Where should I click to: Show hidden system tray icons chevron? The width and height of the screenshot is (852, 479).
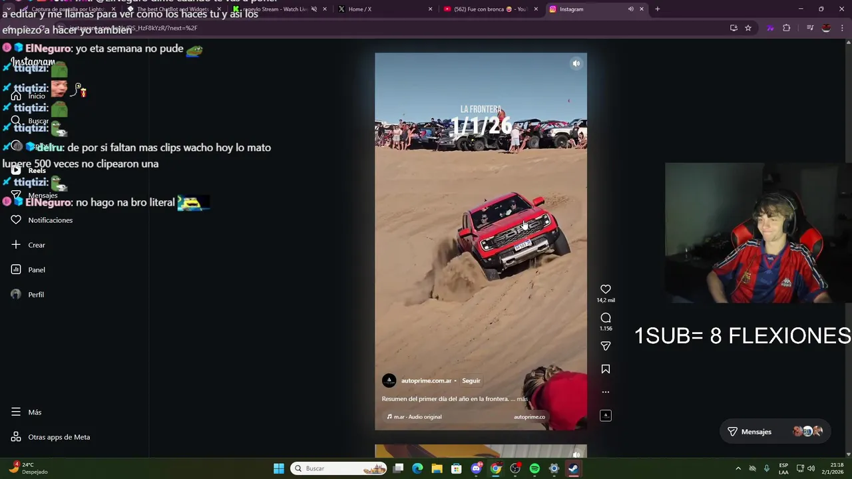point(738,468)
